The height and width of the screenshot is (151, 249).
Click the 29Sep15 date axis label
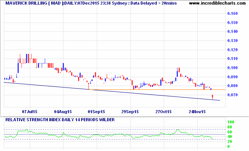pos(130,112)
